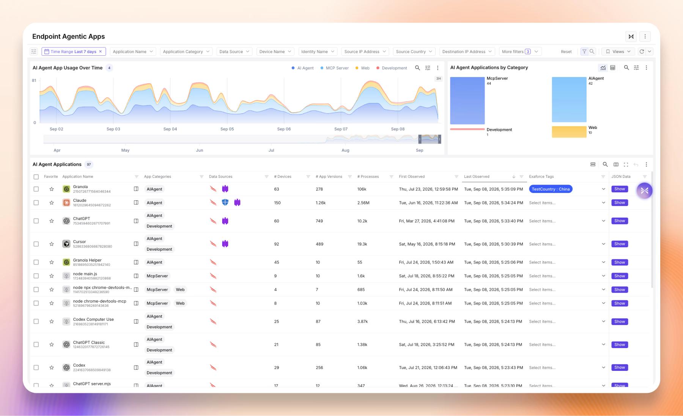Search in AI Agent App Usage chart
683x416 pixels.
coord(417,68)
